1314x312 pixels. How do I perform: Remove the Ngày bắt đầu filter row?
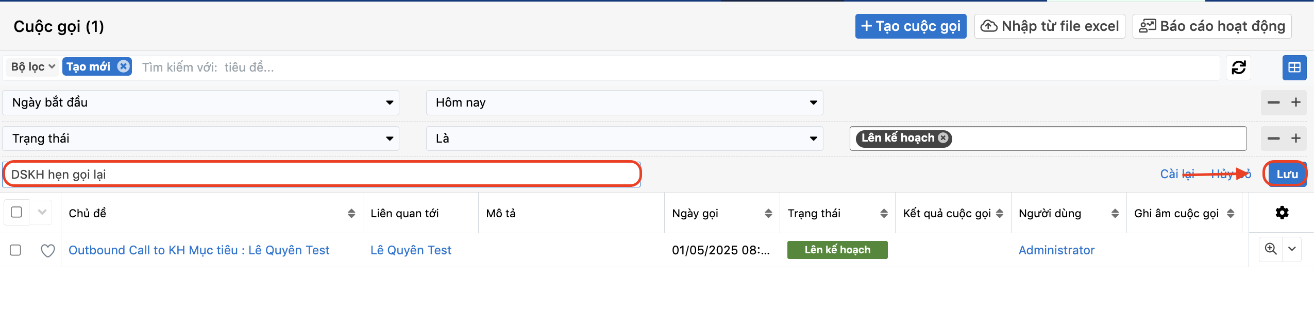pos(1273,102)
